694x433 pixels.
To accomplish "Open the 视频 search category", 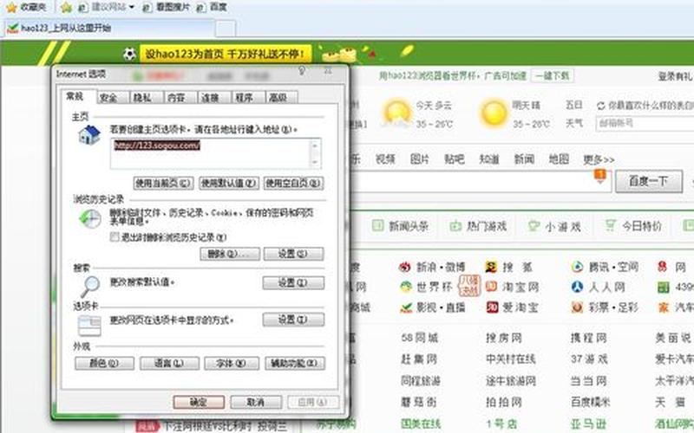I will tap(385, 158).
